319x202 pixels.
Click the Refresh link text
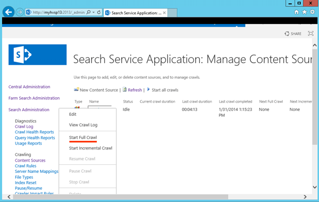pyautogui.click(x=135, y=90)
